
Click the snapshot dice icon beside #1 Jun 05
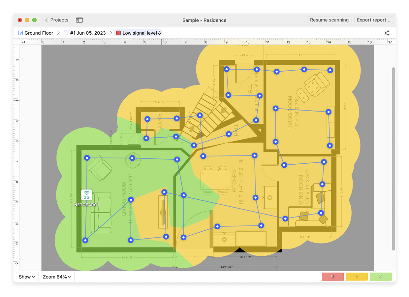click(x=66, y=33)
